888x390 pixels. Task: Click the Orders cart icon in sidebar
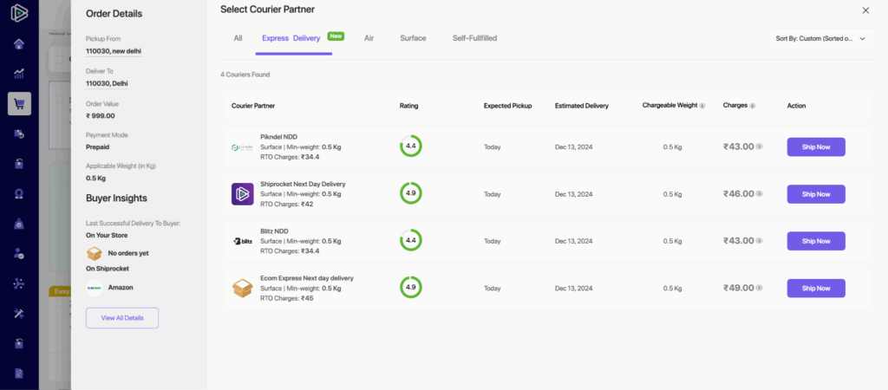tap(19, 104)
